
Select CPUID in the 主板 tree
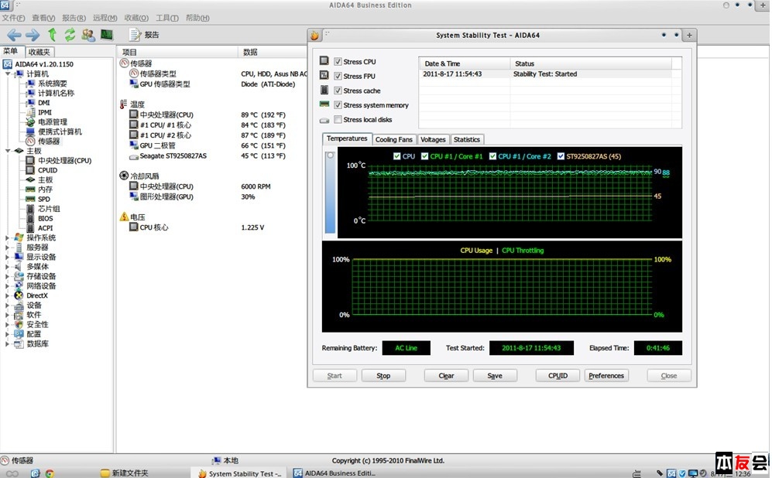47,170
